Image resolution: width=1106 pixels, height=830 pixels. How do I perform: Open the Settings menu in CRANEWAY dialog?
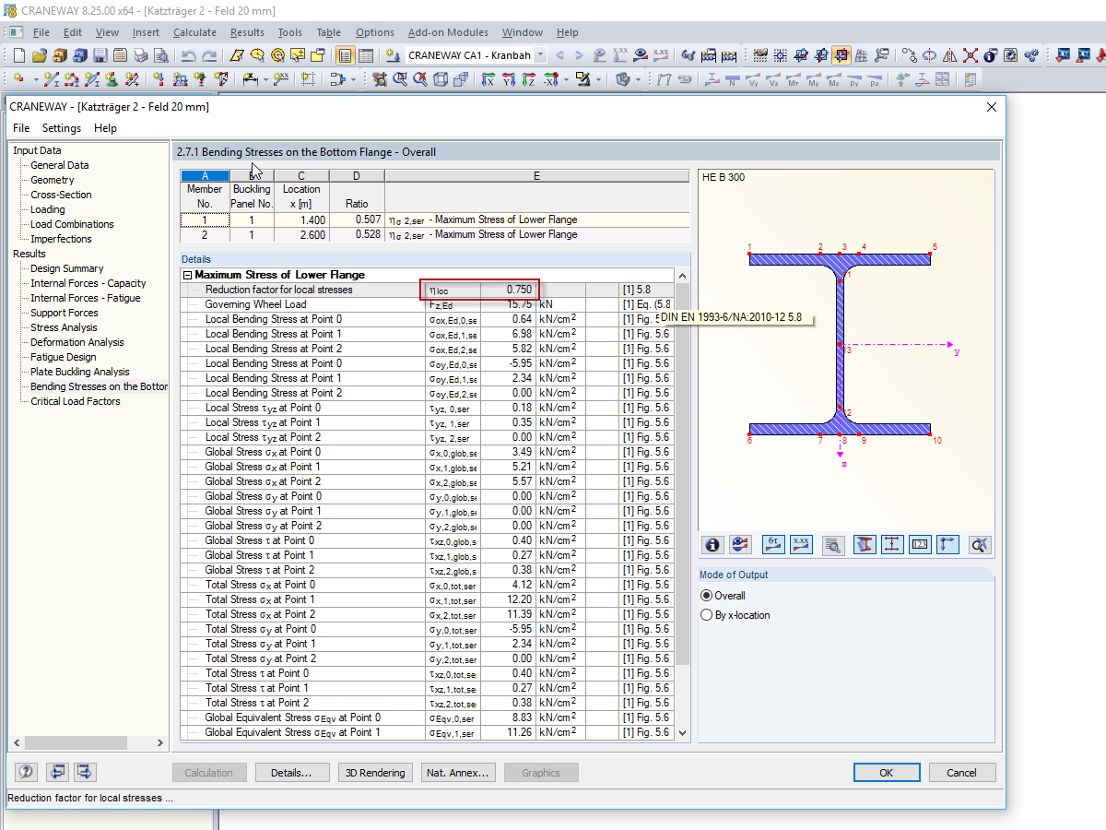pyautogui.click(x=62, y=128)
